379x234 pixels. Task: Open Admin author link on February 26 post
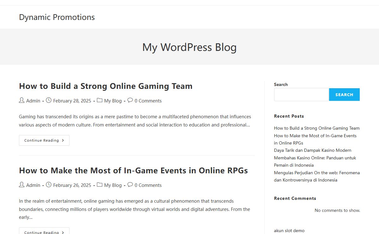[33, 185]
